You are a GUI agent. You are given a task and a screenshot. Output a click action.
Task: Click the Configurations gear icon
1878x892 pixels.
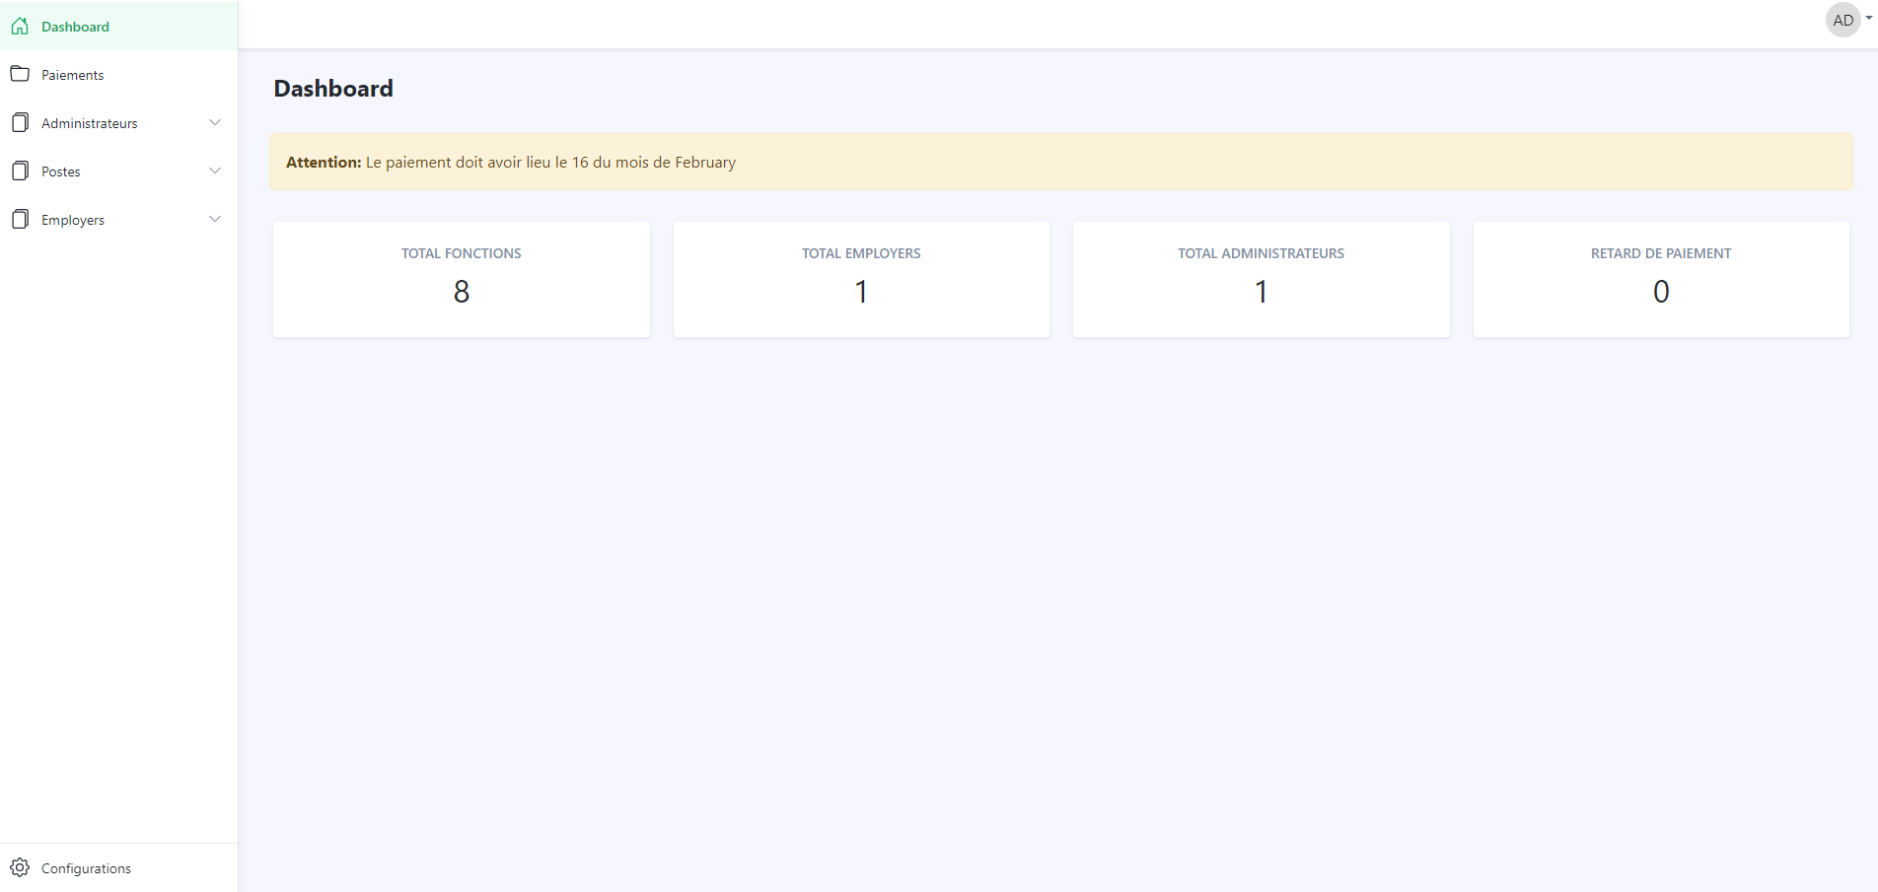click(x=20, y=867)
